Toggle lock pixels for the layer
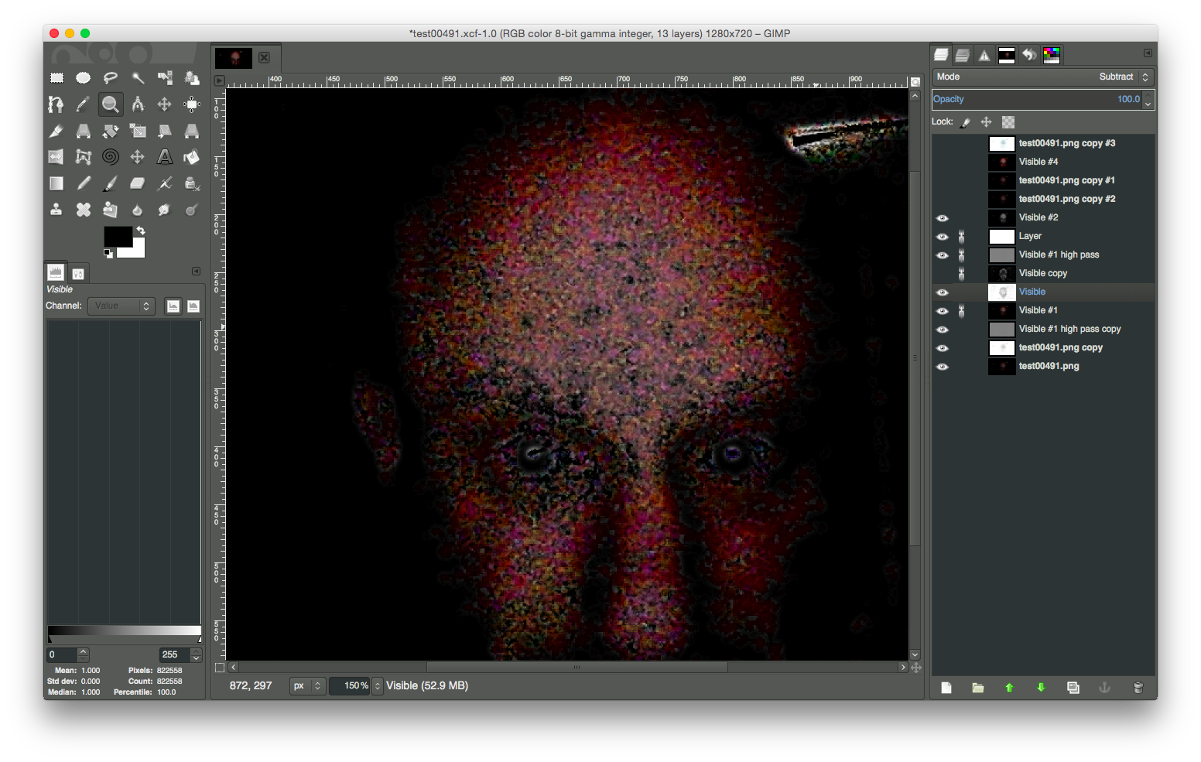 coord(965,122)
